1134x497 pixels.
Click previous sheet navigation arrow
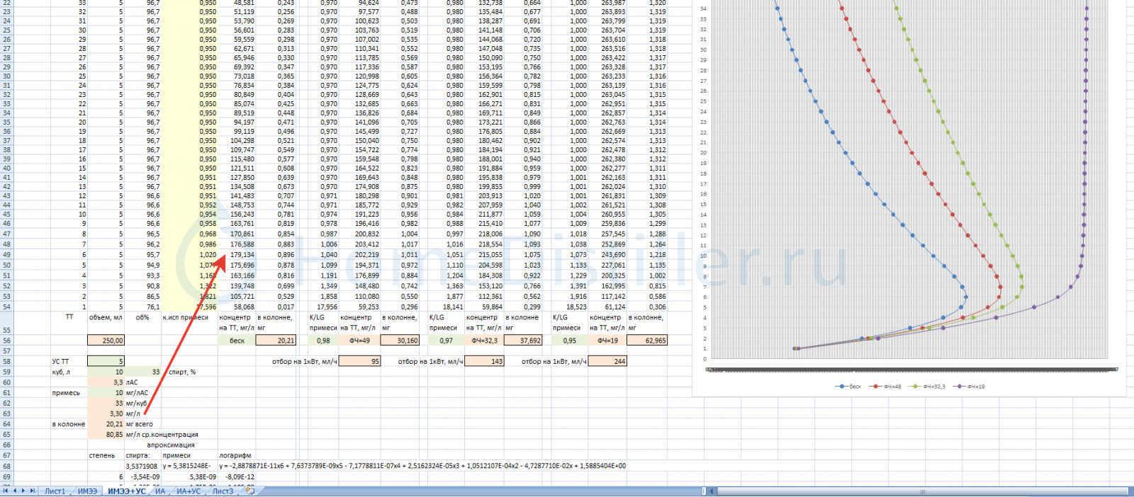click(x=14, y=491)
